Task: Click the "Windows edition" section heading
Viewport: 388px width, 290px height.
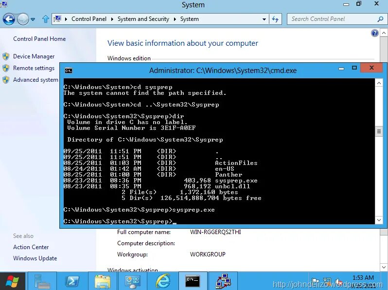Action: 129,58
